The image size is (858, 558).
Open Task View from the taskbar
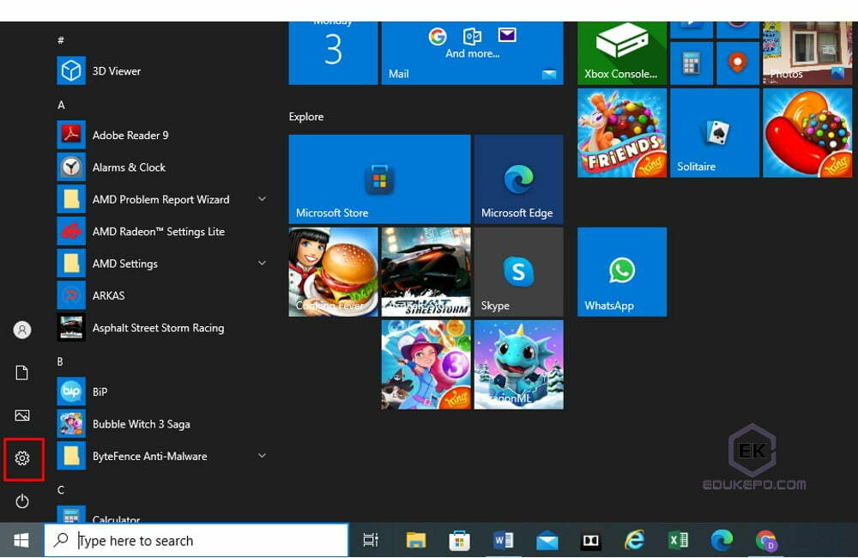370,540
